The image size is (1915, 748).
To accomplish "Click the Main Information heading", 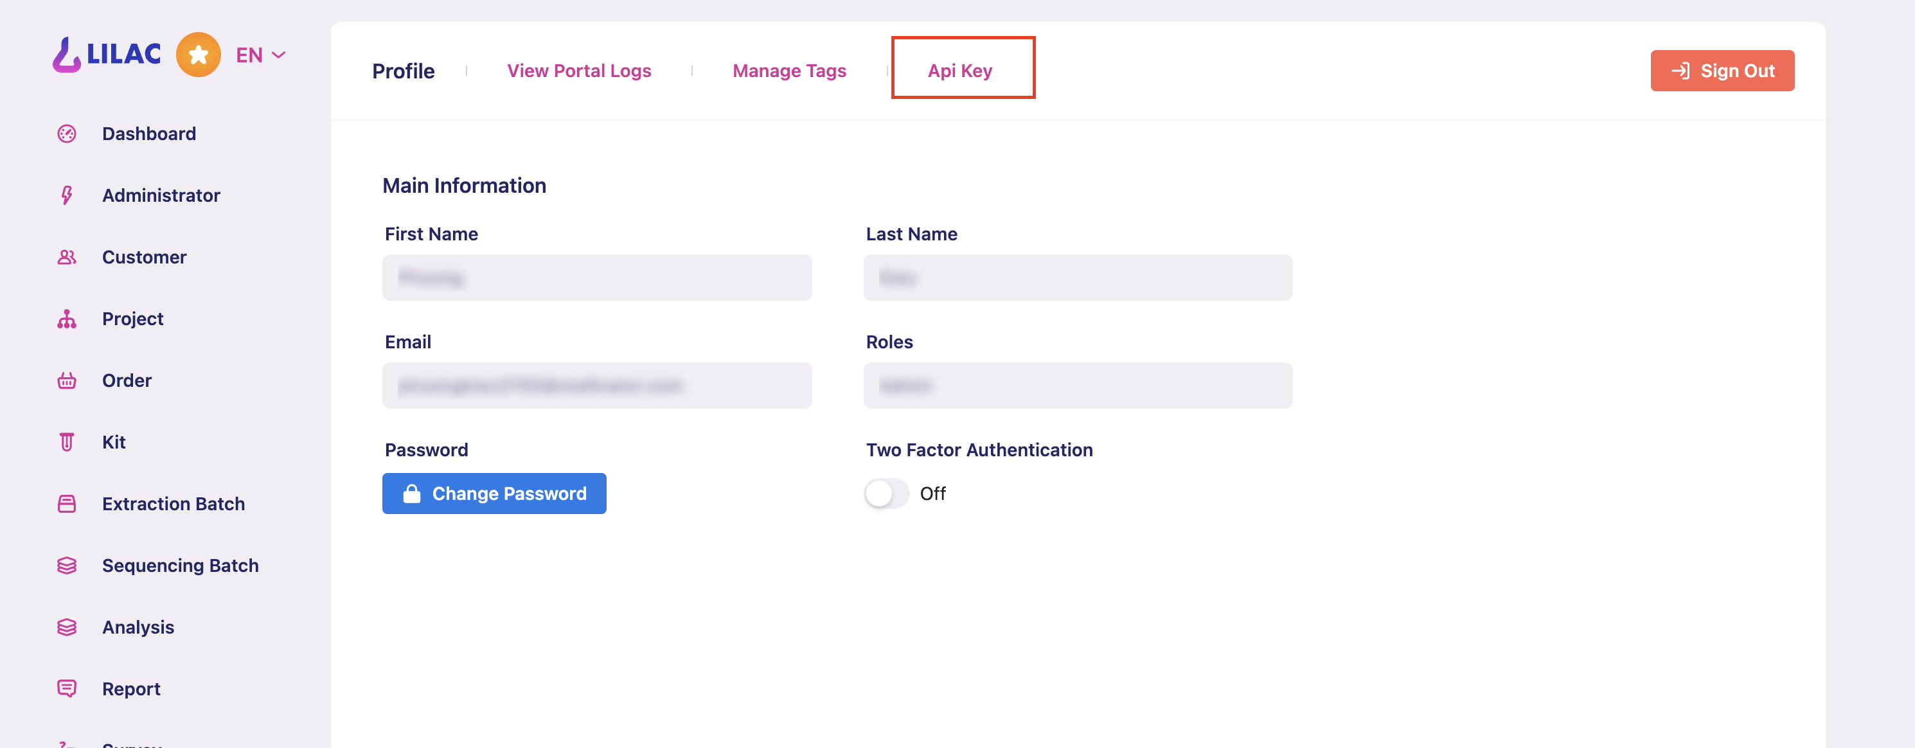I will click(465, 186).
